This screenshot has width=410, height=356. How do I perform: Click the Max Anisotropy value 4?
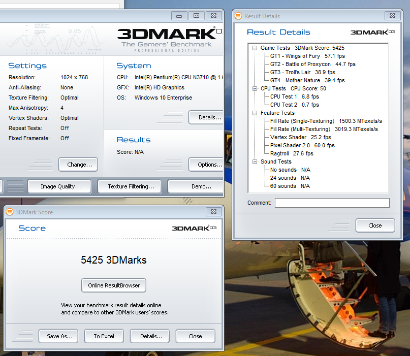click(x=62, y=108)
